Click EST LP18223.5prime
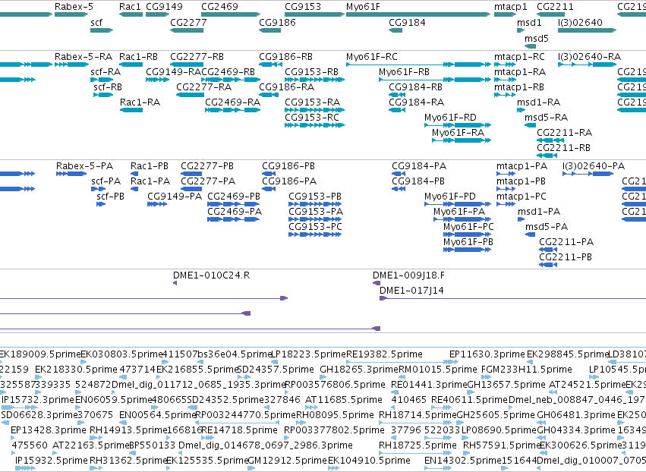Viewport: 646px width, 472px height. click(308, 354)
